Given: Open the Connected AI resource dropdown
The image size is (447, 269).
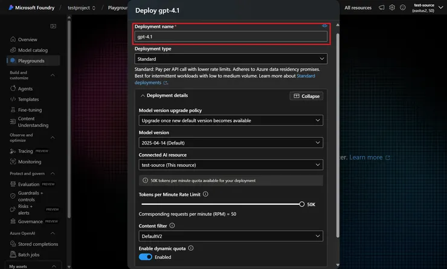Looking at the screenshot, I should pos(231,165).
